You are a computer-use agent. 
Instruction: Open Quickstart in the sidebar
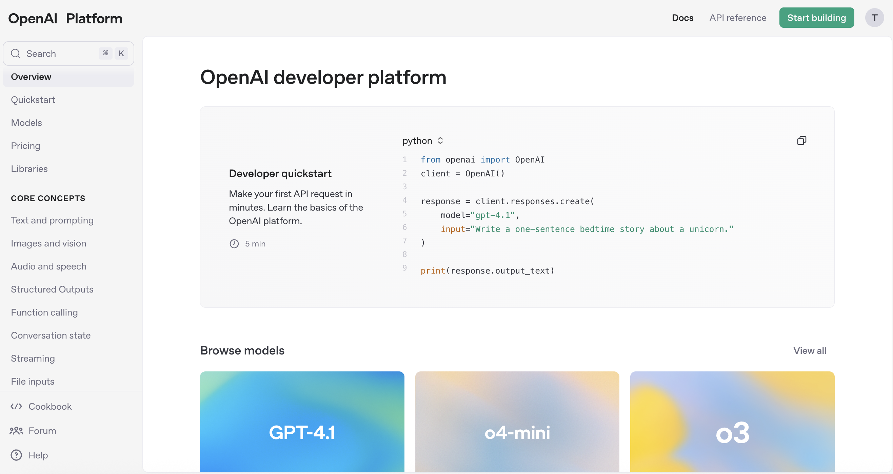click(x=33, y=100)
